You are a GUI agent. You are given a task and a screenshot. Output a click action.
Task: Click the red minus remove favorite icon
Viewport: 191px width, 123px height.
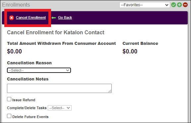coord(185,5)
